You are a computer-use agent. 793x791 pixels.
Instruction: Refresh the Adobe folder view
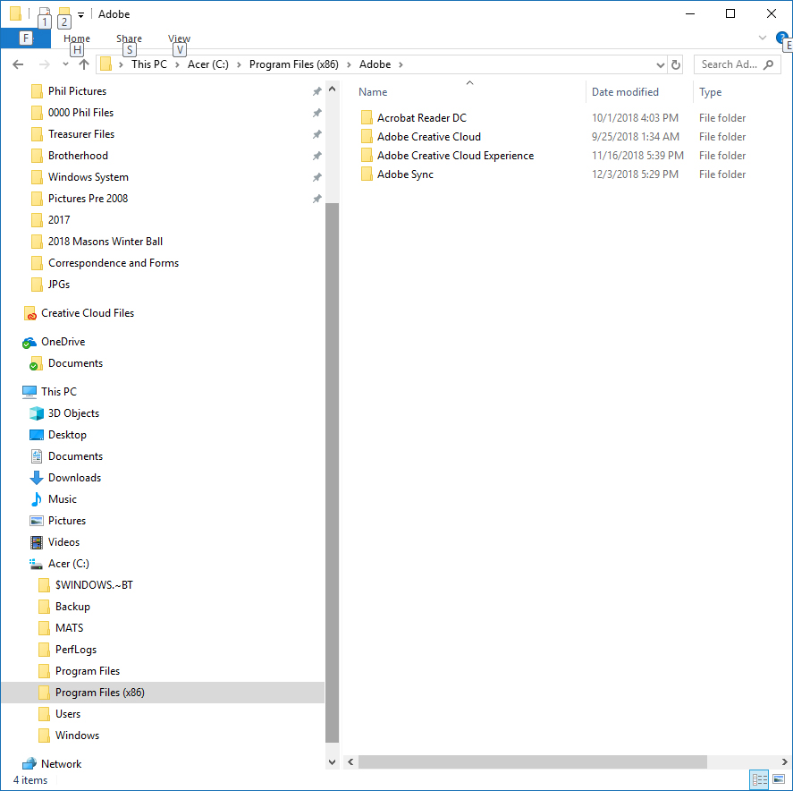676,64
